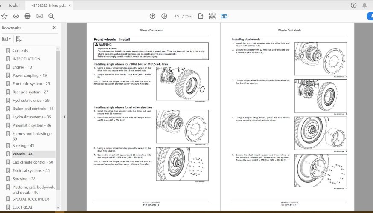
Task: Open the Spraying - 78 bookmark
Action: click(x=24, y=178)
